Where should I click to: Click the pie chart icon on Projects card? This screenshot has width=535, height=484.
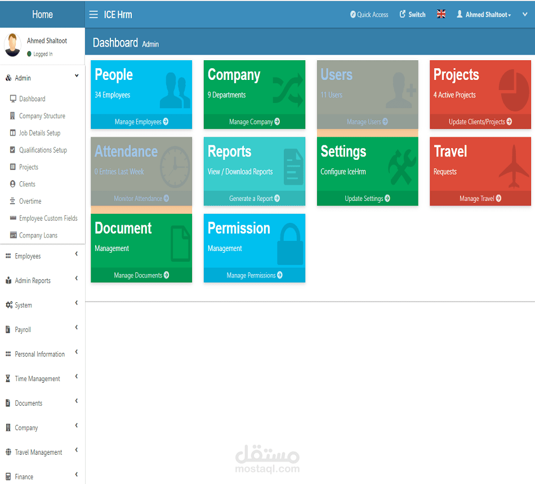514,90
